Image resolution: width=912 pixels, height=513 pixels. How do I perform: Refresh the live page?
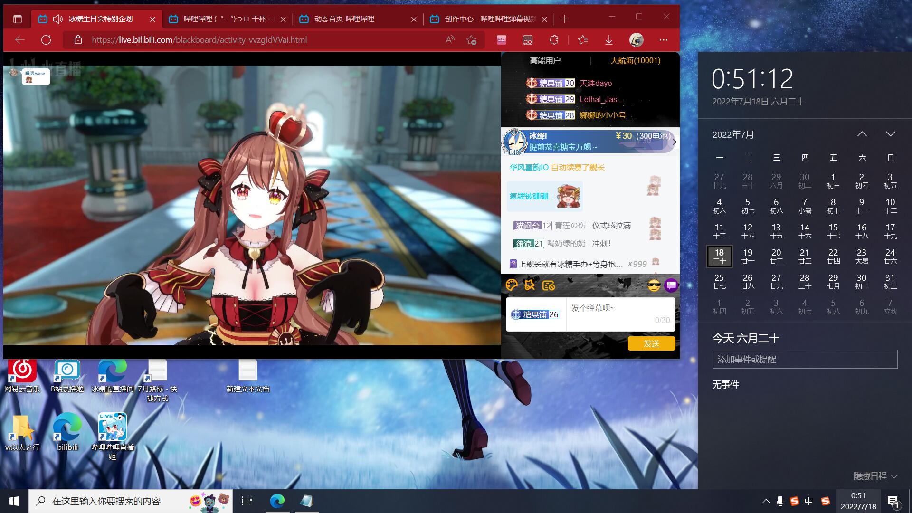tap(46, 40)
